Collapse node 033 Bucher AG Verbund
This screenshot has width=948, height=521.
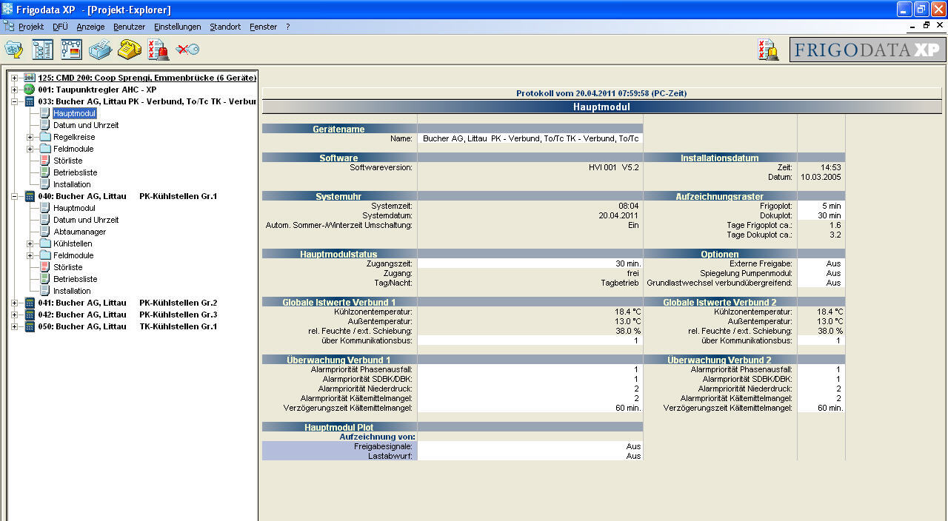pyautogui.click(x=15, y=101)
